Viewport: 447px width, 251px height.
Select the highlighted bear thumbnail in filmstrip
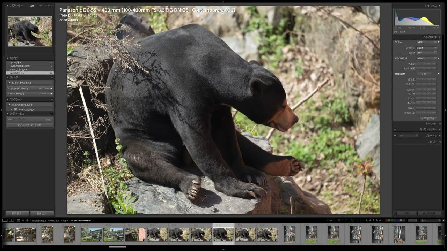point(223,234)
